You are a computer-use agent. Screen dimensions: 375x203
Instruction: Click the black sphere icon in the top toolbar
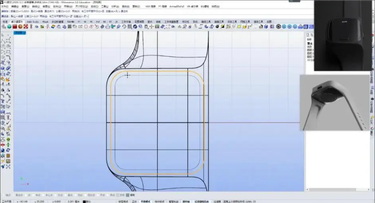[x=217, y=27]
